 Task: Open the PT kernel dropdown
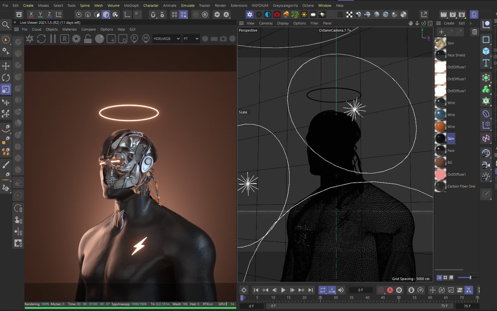coord(191,38)
